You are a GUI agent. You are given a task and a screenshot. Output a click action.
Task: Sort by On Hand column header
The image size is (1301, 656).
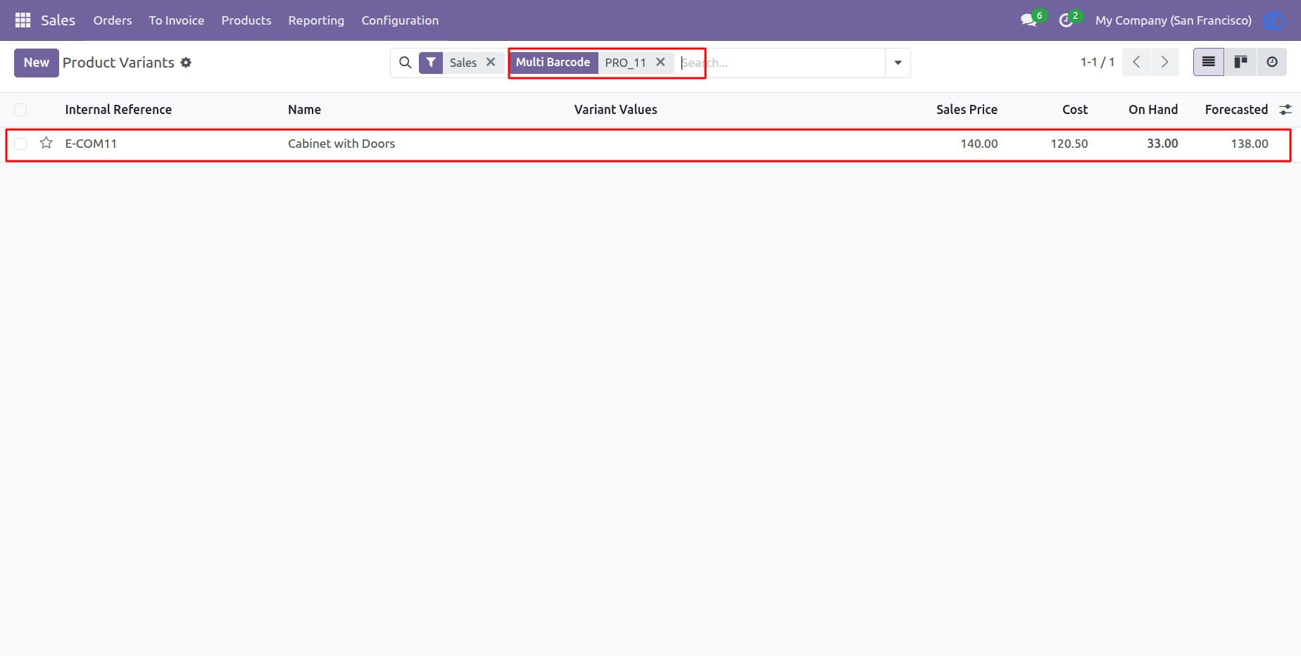coord(1153,110)
